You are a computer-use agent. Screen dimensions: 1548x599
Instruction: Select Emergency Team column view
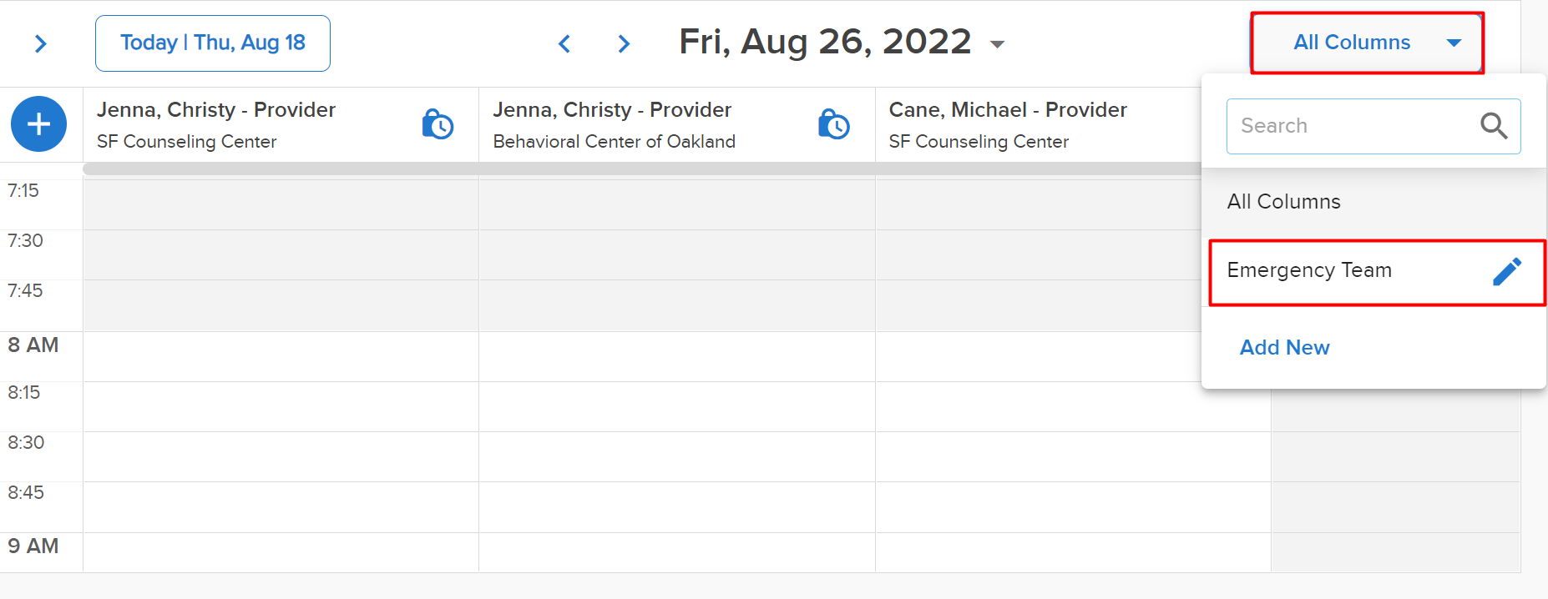1309,270
